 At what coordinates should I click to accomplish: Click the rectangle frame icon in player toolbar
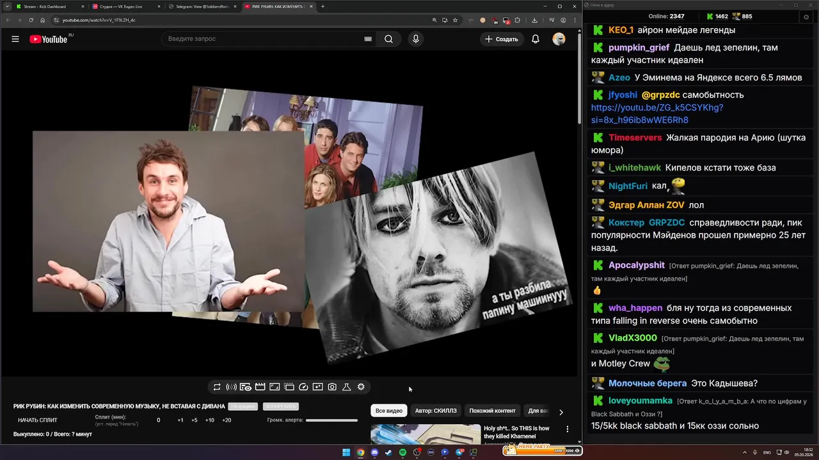click(x=274, y=387)
